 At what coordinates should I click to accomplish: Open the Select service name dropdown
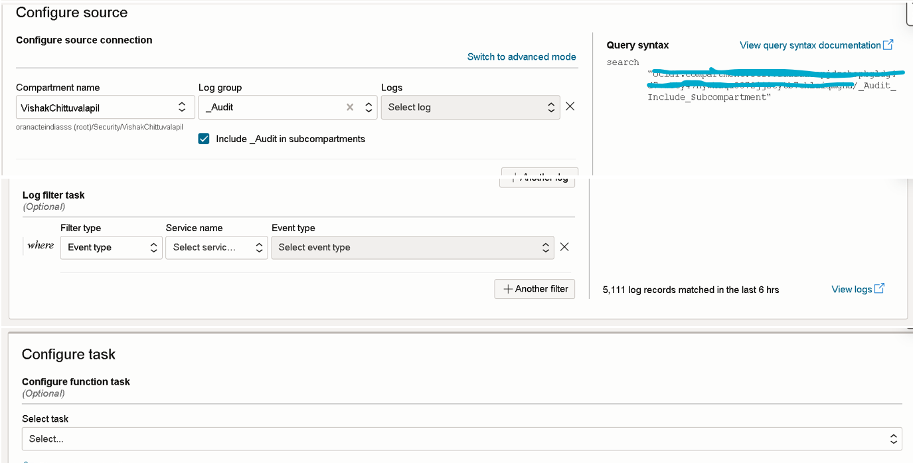click(x=217, y=247)
